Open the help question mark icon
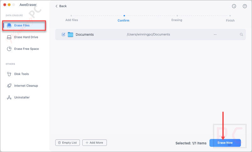 [245, 6]
